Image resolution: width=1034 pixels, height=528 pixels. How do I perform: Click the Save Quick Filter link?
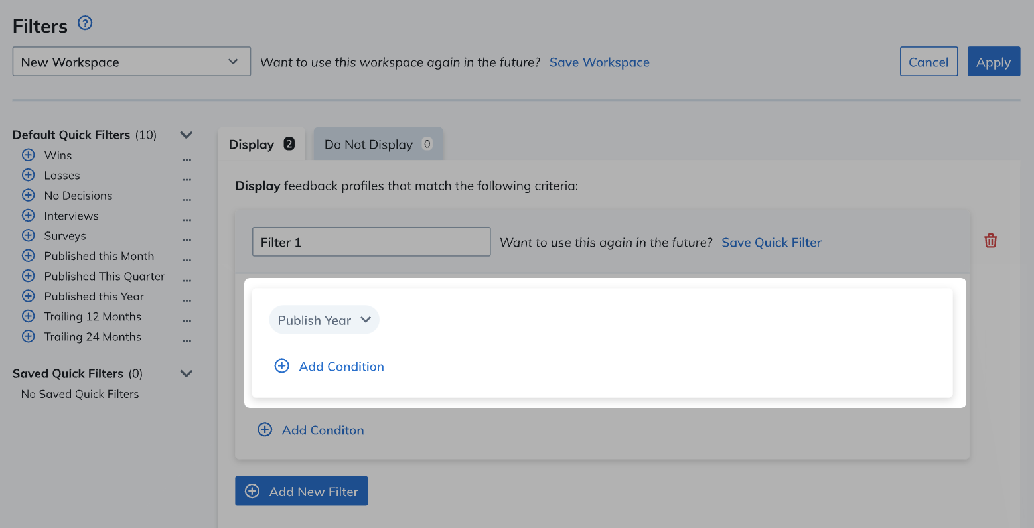(x=771, y=242)
